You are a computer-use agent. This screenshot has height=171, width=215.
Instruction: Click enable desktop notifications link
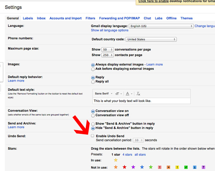coord(153,1)
